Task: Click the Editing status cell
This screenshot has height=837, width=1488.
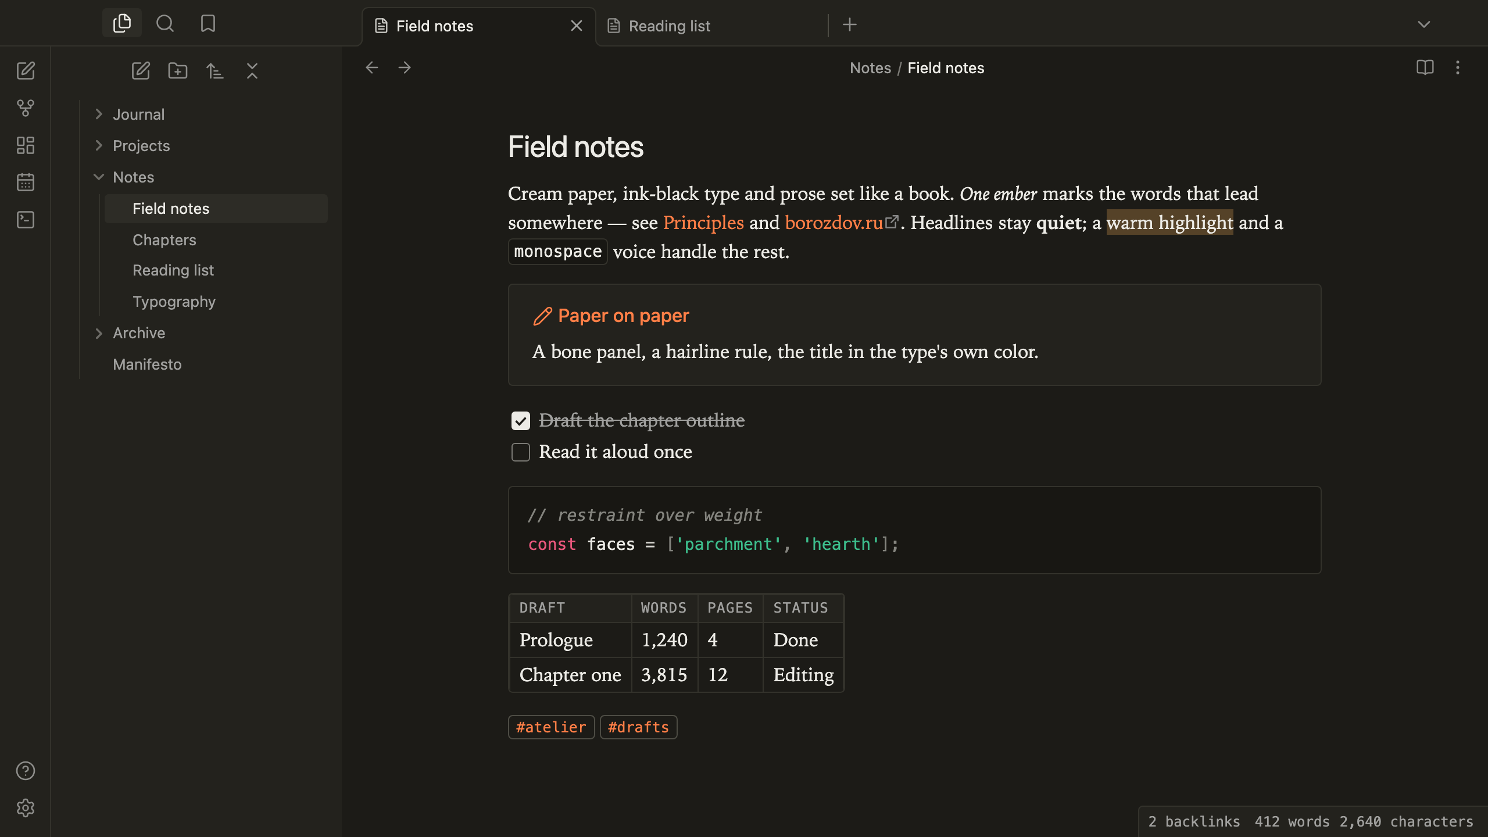Action: [803, 675]
